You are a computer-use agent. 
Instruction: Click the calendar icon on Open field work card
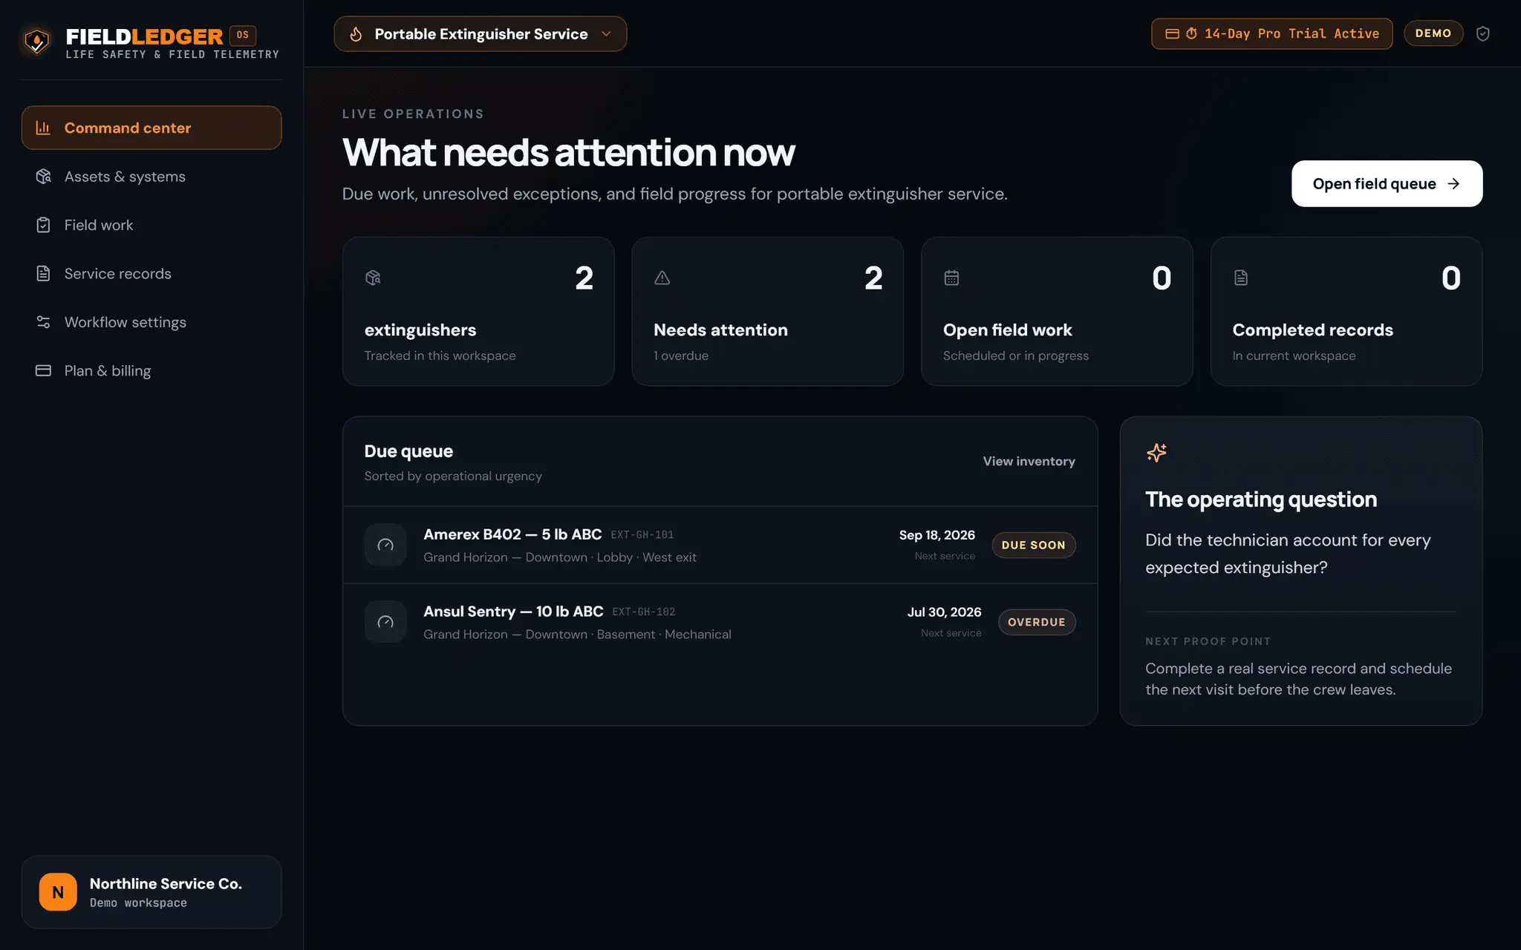(x=951, y=278)
